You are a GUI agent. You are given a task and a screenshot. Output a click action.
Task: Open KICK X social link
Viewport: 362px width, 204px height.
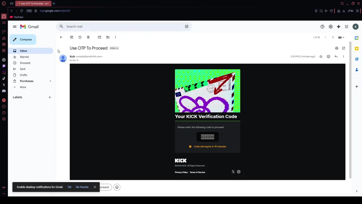point(233,172)
